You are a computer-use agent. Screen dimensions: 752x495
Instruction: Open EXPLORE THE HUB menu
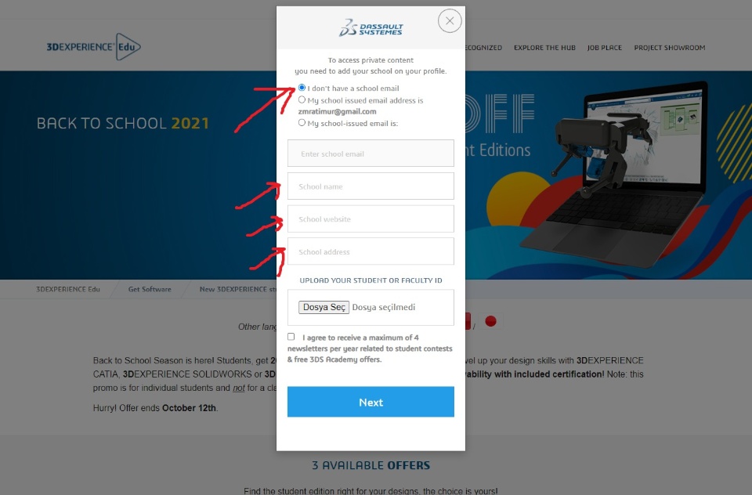[x=544, y=48]
